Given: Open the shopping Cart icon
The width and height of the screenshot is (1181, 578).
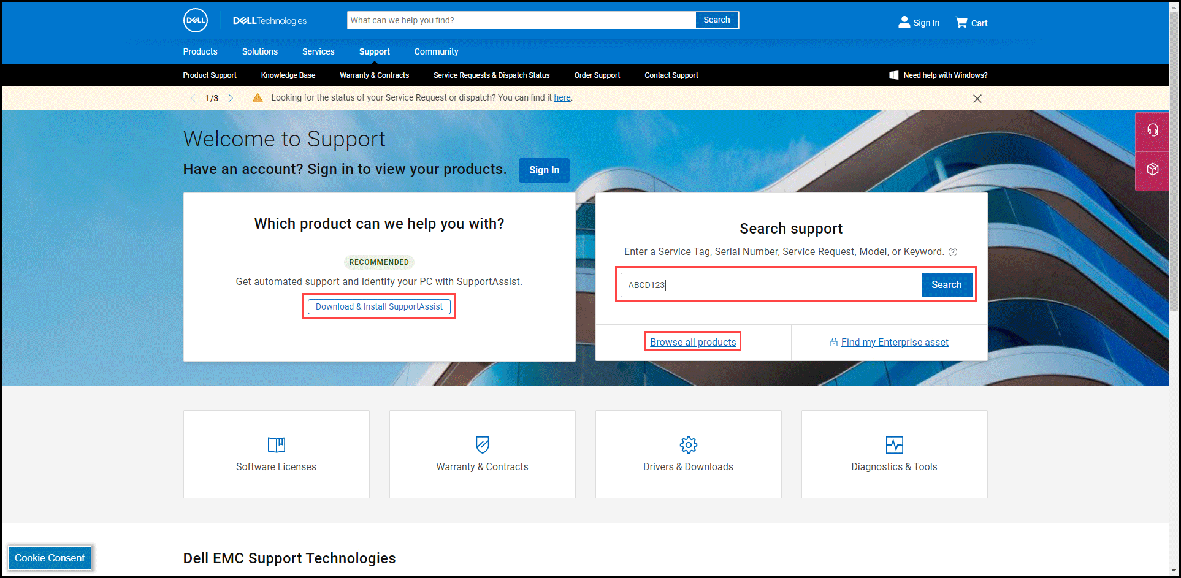Looking at the screenshot, I should (961, 22).
